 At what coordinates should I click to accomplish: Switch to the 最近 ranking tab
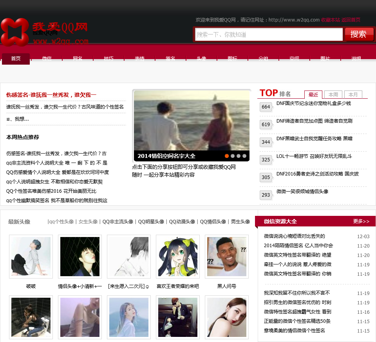313,94
